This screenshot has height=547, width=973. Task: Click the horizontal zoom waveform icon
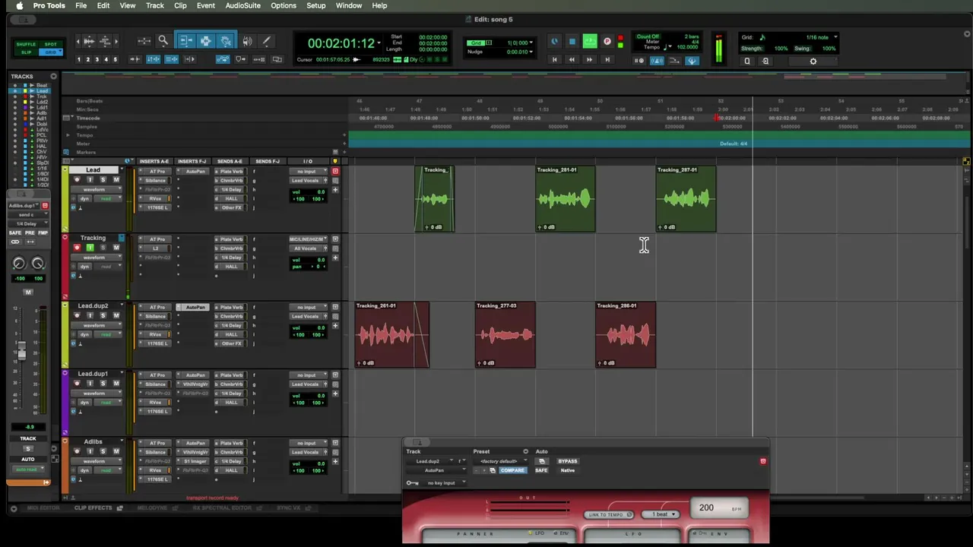88,41
